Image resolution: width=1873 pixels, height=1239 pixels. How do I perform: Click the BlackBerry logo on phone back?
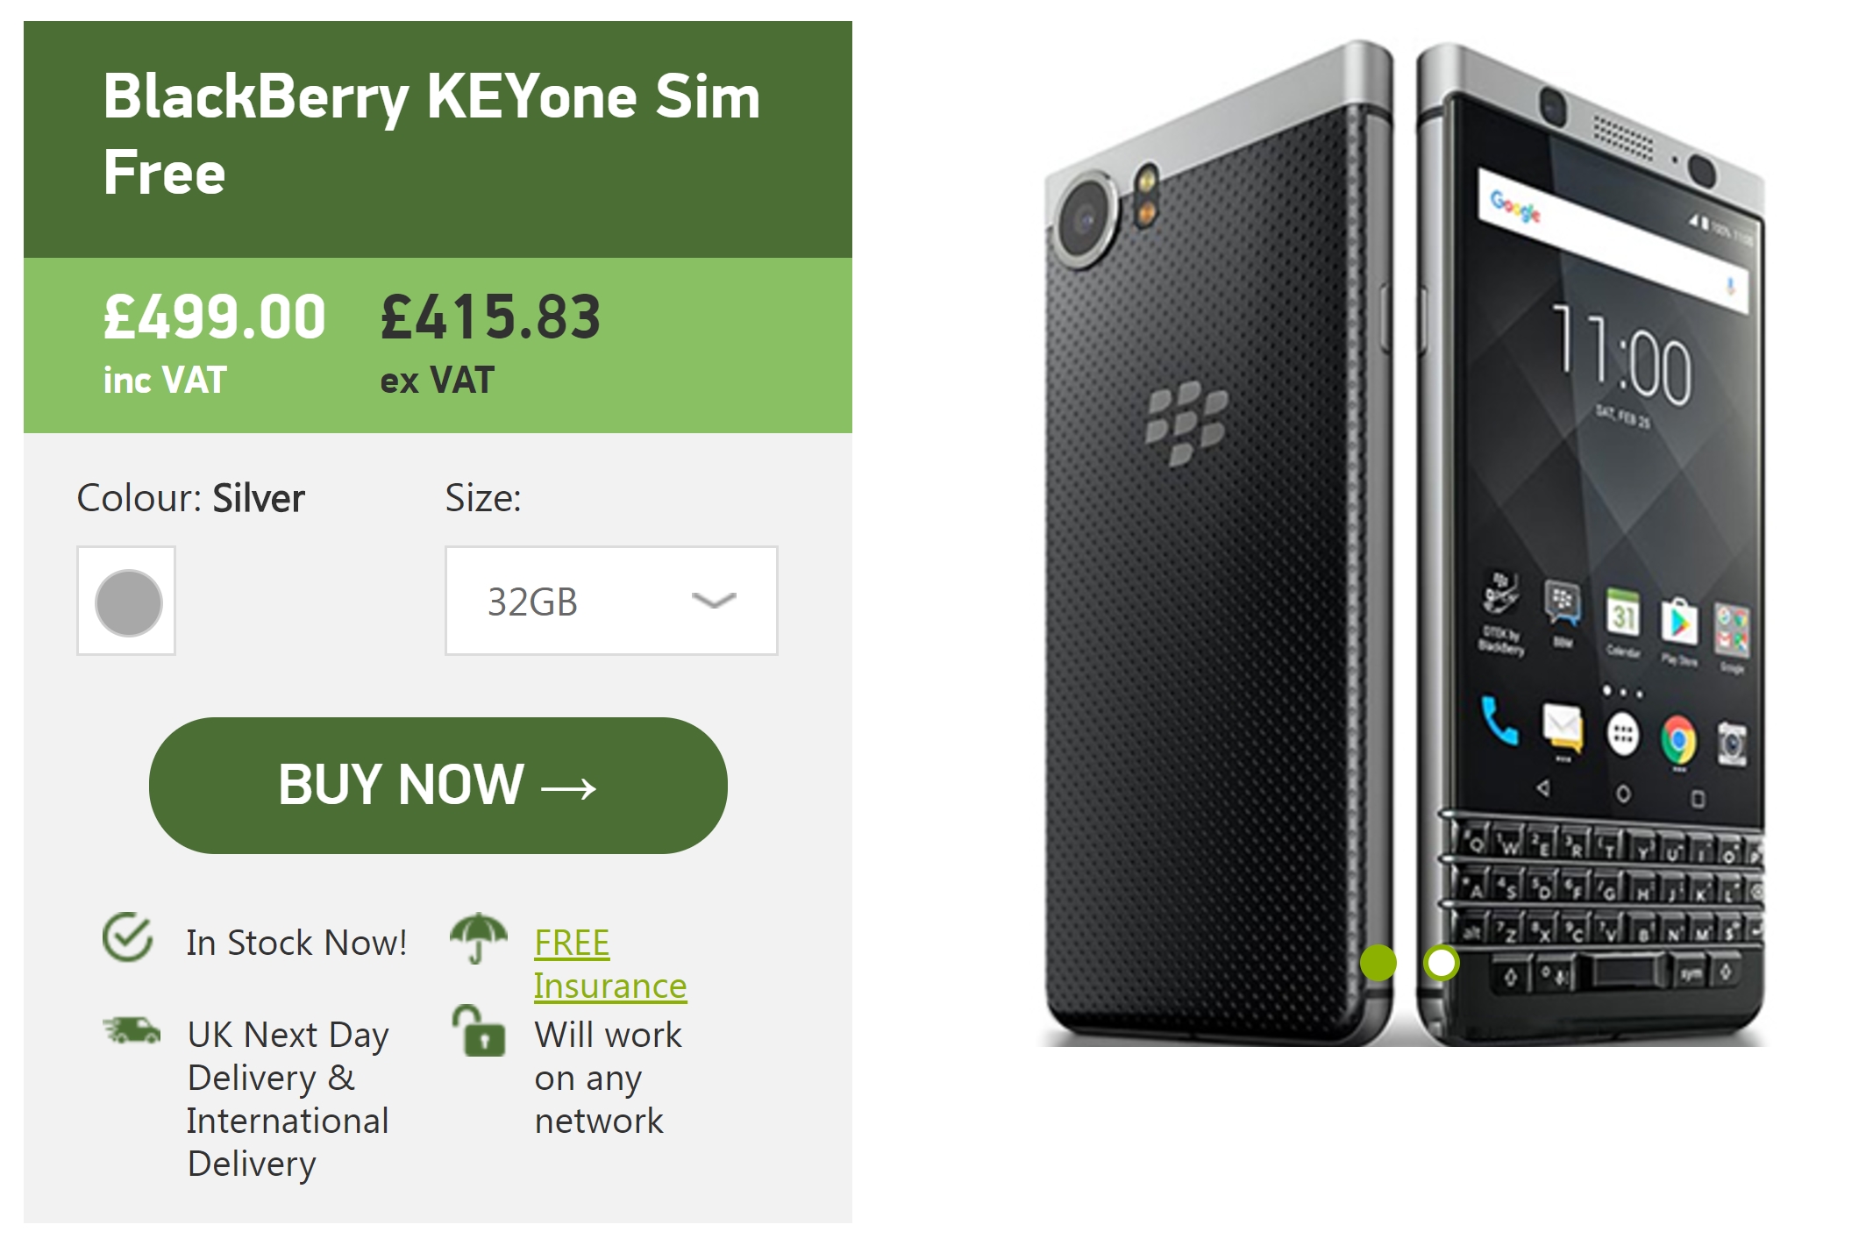[1186, 423]
